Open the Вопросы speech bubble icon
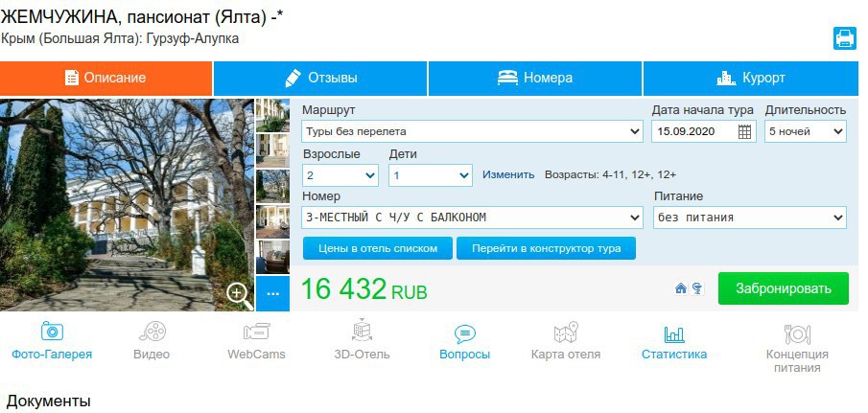Viewport: 868px width, 413px height. 464,333
